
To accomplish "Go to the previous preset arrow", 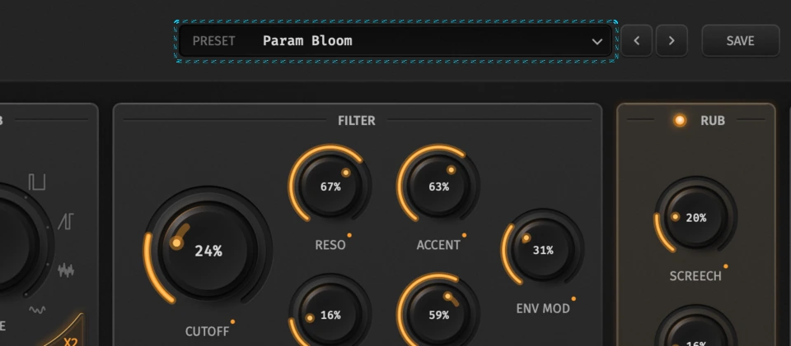I will coord(636,41).
